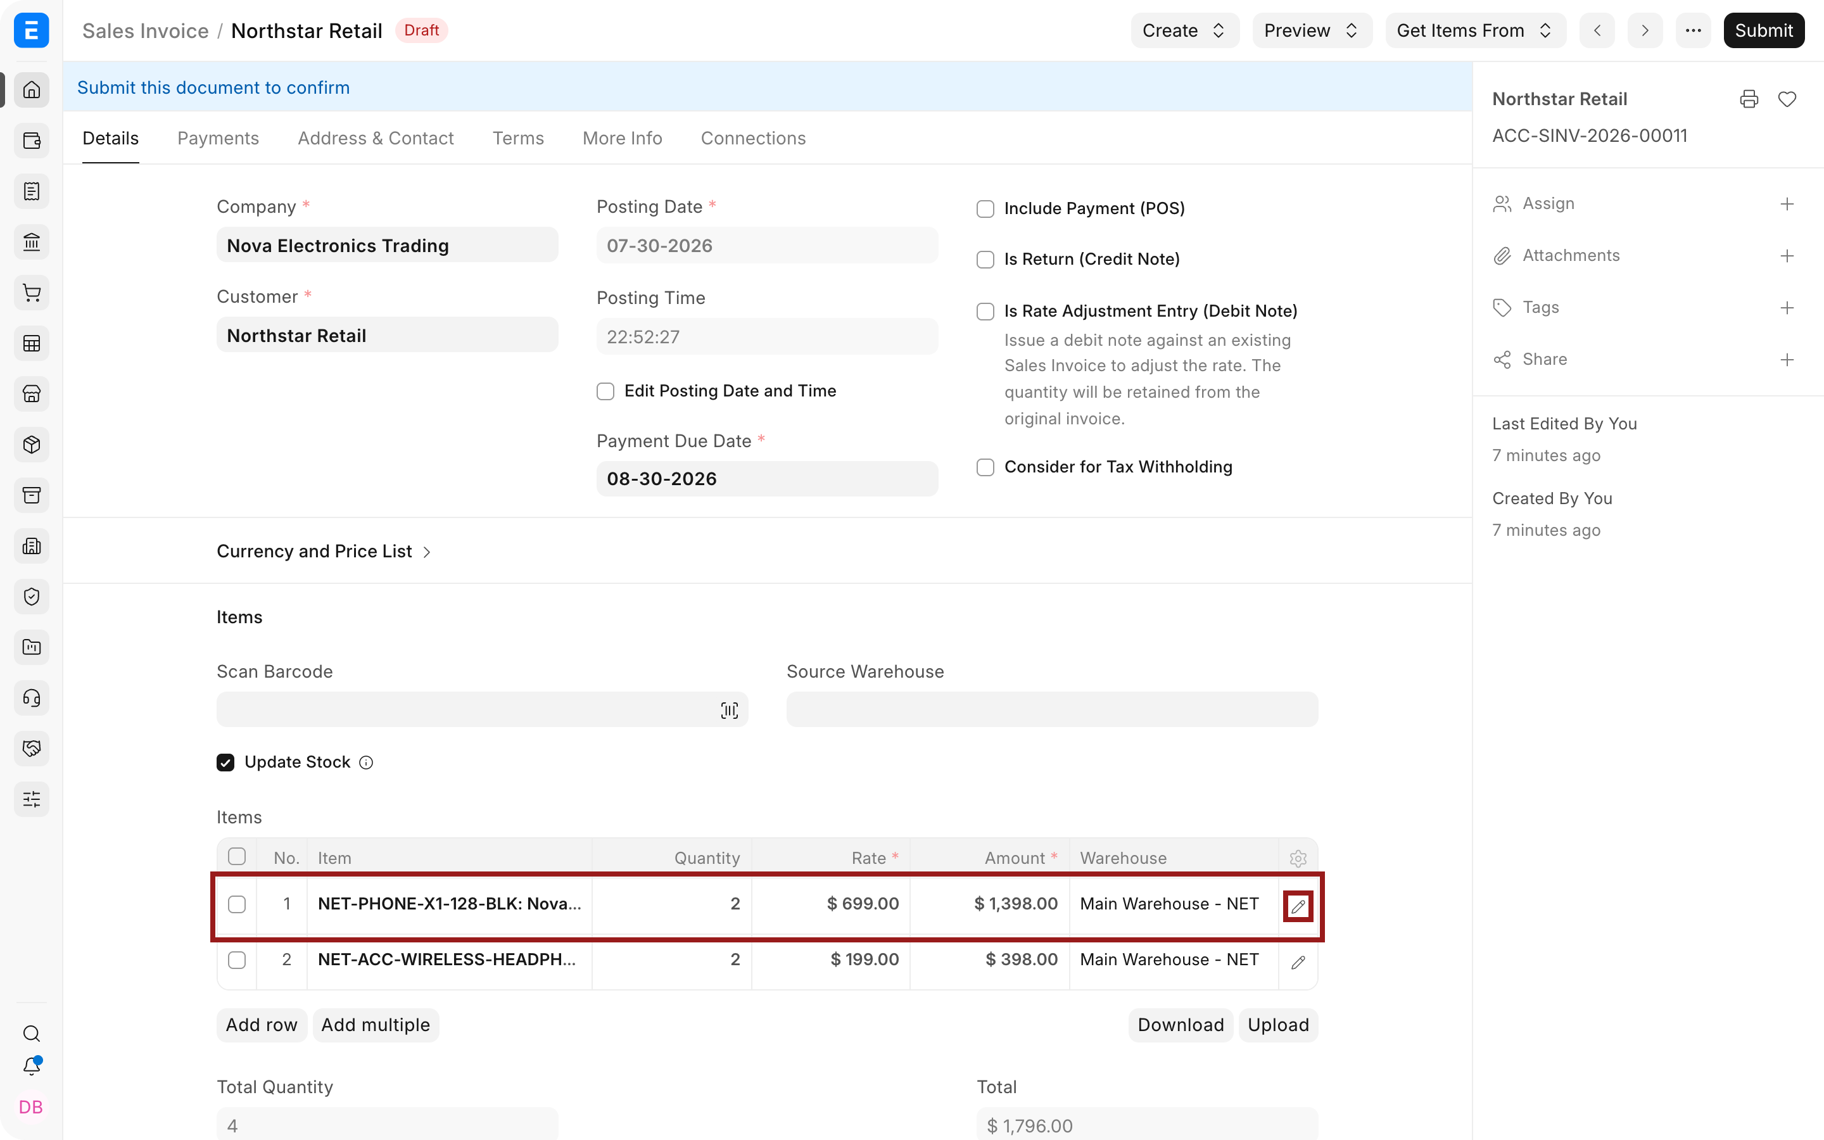Open the box Stock sidebar icon
Image resolution: width=1824 pixels, height=1140 pixels.
tap(31, 444)
